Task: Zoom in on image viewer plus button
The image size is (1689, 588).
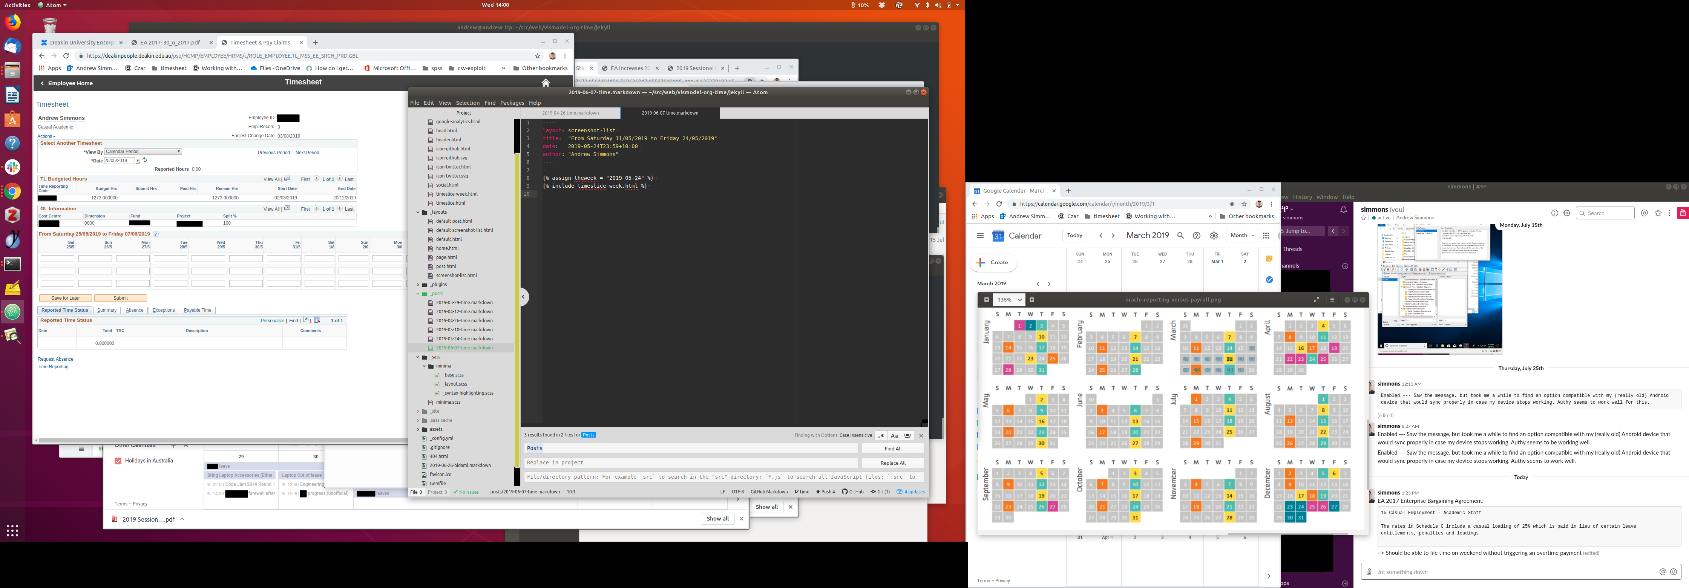Action: click(1031, 300)
